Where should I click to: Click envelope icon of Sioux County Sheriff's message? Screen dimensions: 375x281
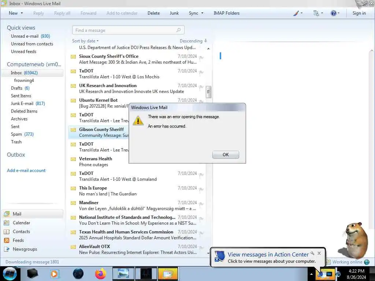coord(73,57)
